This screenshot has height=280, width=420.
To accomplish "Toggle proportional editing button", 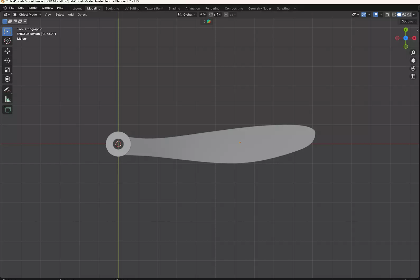I will click(226, 15).
